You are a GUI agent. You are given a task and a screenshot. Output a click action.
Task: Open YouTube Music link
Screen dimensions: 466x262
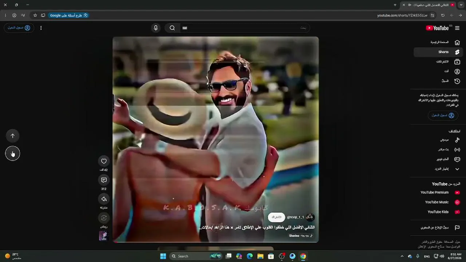[x=438, y=202]
